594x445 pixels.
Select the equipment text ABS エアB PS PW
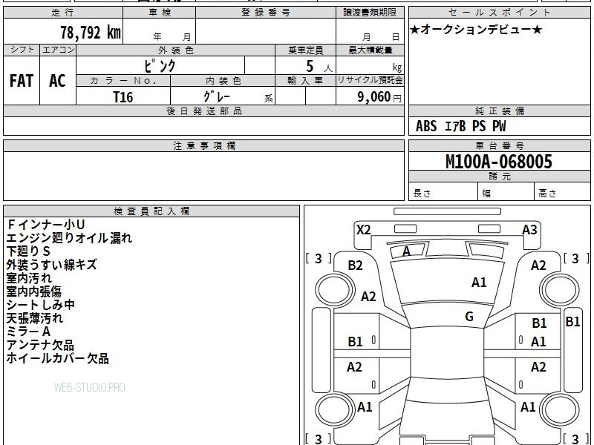coord(461,126)
